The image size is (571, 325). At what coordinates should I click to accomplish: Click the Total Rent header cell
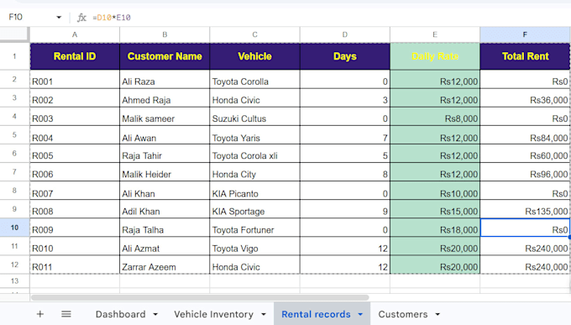[525, 56]
